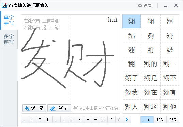This screenshot has width=183, height=127.
Task: Choose the phrase candidate 翙不
Action: click(x=170, y=78)
